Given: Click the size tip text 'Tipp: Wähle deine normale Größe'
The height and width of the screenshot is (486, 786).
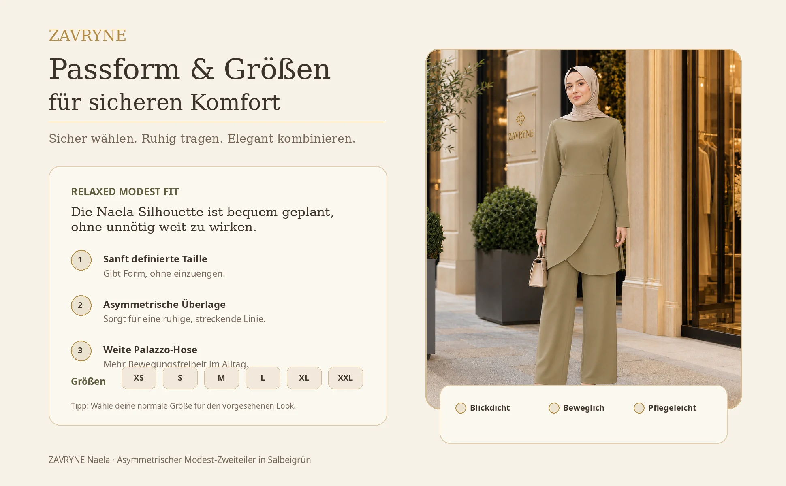Looking at the screenshot, I should tap(183, 406).
